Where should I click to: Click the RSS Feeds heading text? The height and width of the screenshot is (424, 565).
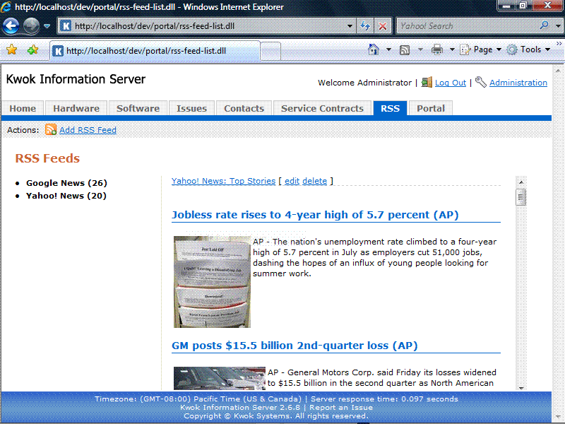point(47,158)
